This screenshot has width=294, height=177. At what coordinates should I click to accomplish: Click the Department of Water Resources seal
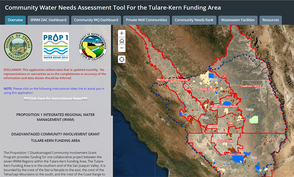[x=93, y=46]
